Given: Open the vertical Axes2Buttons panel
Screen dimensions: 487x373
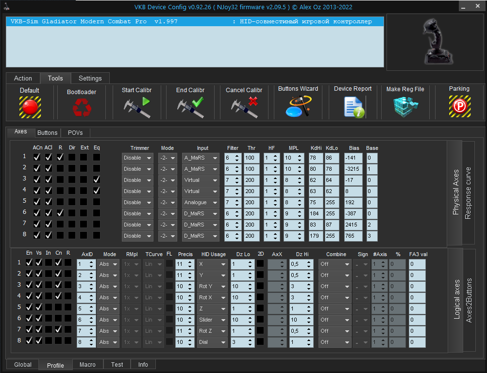Looking at the screenshot, I should (x=470, y=300).
